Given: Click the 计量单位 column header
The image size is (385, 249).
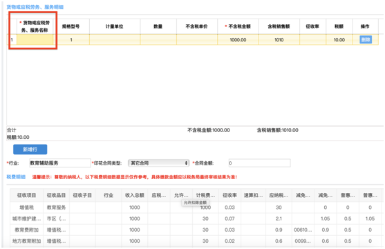Looking at the screenshot, I should click(x=115, y=26).
